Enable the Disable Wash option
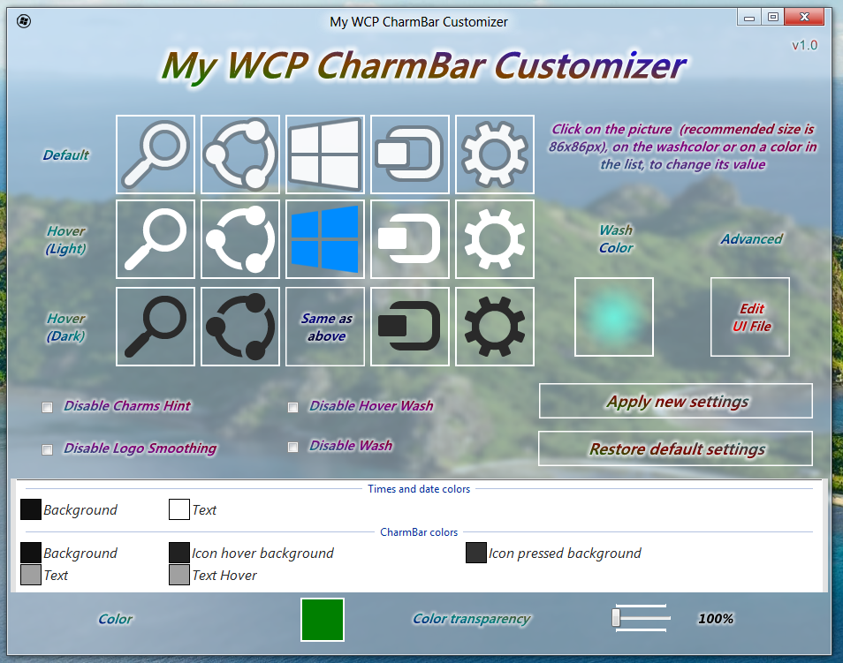This screenshot has width=843, height=663. tap(292, 447)
